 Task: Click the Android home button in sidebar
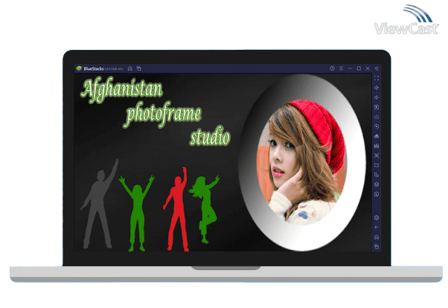coord(377,237)
